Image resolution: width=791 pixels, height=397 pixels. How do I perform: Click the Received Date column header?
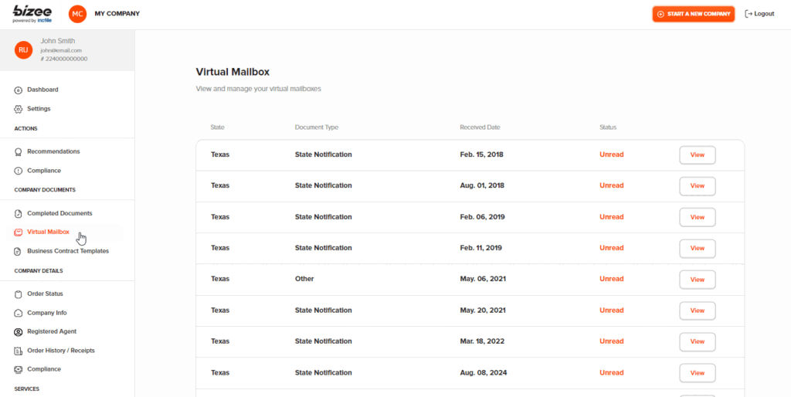click(480, 127)
